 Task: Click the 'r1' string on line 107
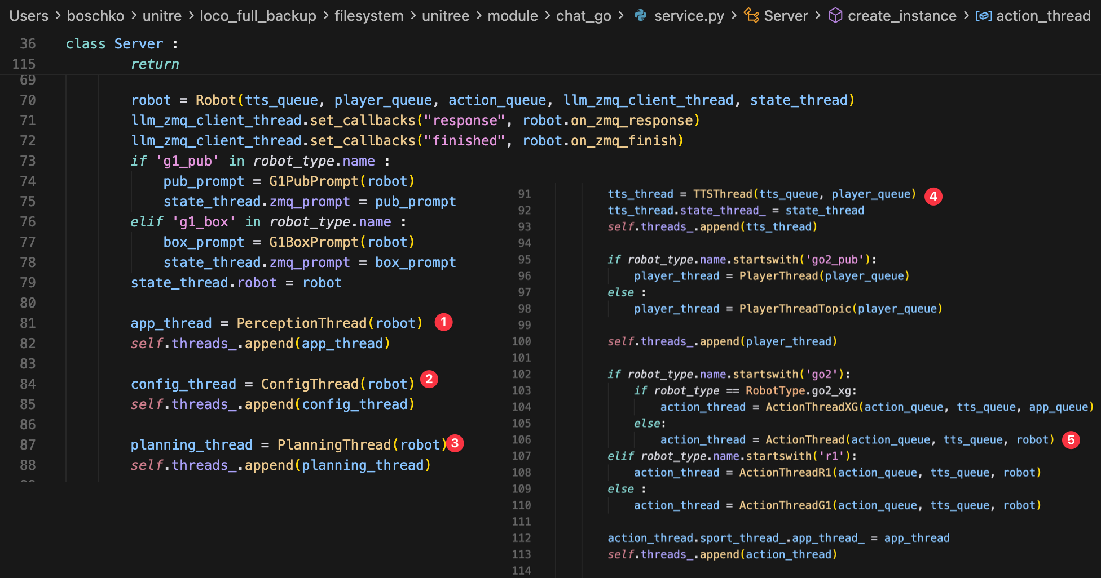(x=831, y=456)
